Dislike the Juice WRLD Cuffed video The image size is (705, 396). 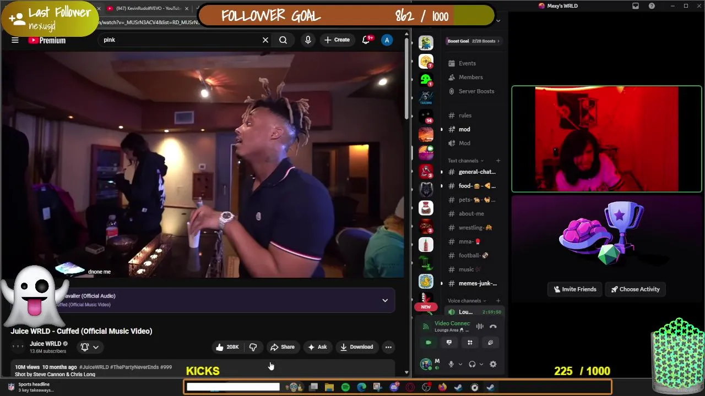253,347
